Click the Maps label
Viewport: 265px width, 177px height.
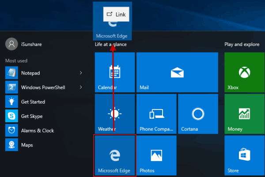(x=27, y=145)
